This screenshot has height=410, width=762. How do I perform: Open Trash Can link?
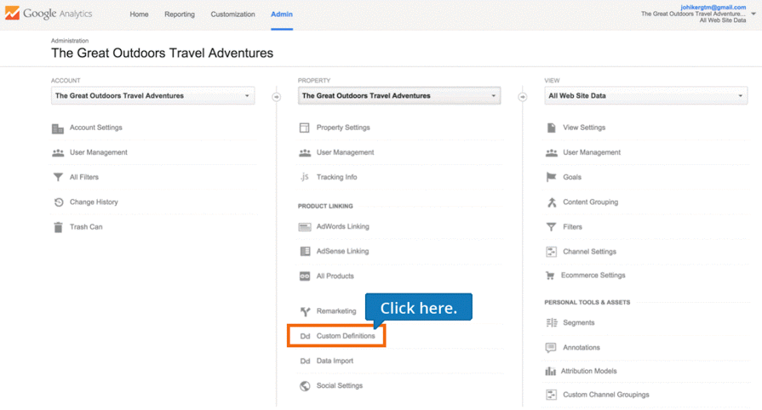click(86, 227)
